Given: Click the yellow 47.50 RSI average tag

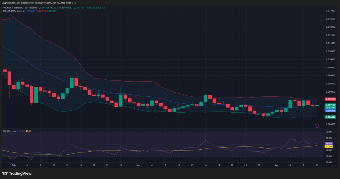Looking at the screenshot, I should (x=329, y=147).
